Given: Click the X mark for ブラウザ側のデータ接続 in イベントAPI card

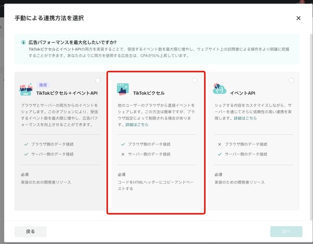Looking at the screenshot, I should point(220,144).
